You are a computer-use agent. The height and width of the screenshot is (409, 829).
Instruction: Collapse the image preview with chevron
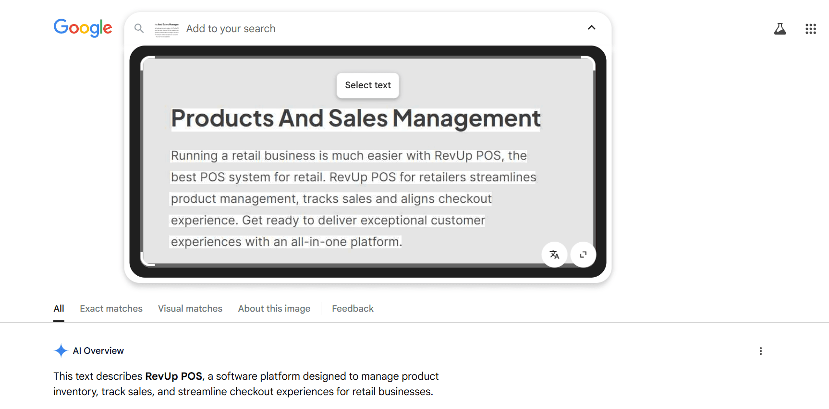[x=592, y=28]
